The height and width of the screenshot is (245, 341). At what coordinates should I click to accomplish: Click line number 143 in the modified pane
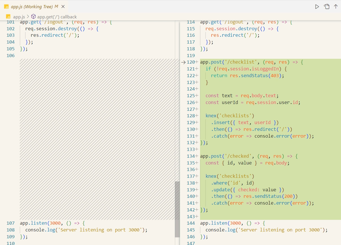pos(191,216)
